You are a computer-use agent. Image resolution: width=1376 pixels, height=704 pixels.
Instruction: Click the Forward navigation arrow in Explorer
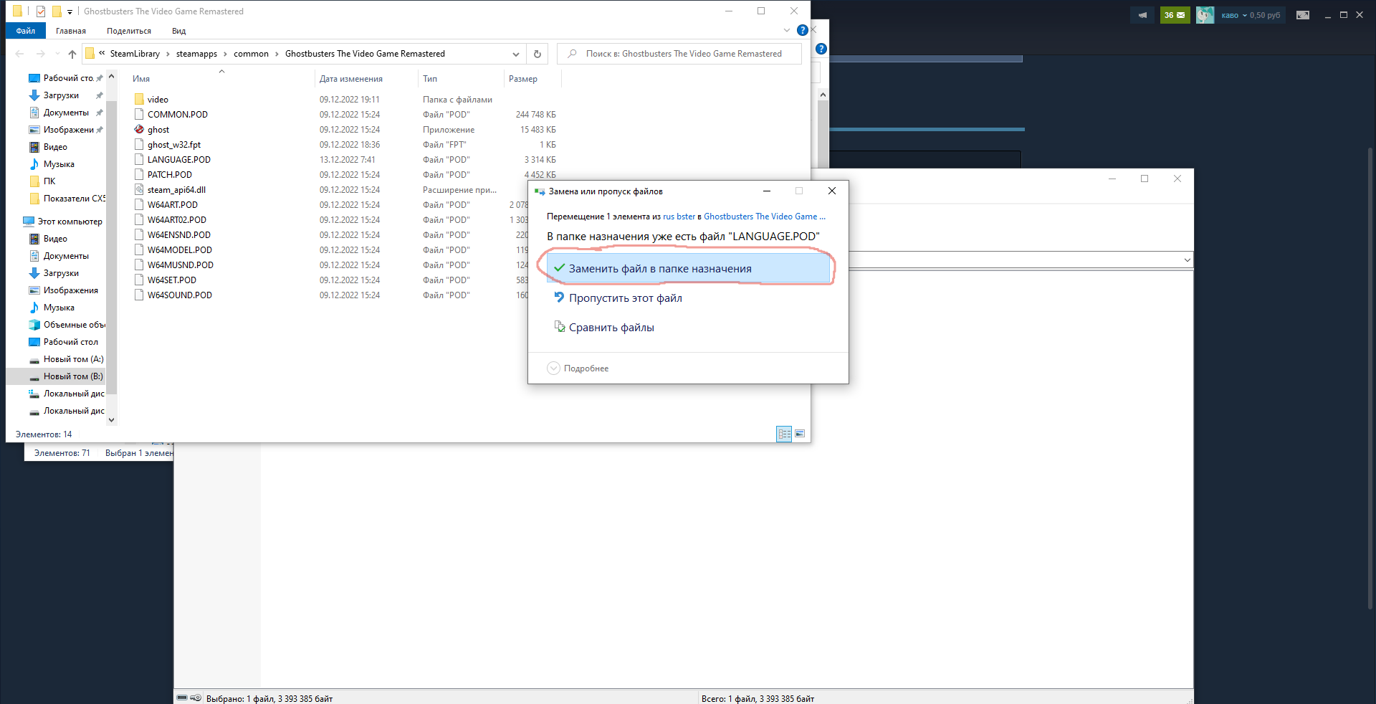click(41, 54)
